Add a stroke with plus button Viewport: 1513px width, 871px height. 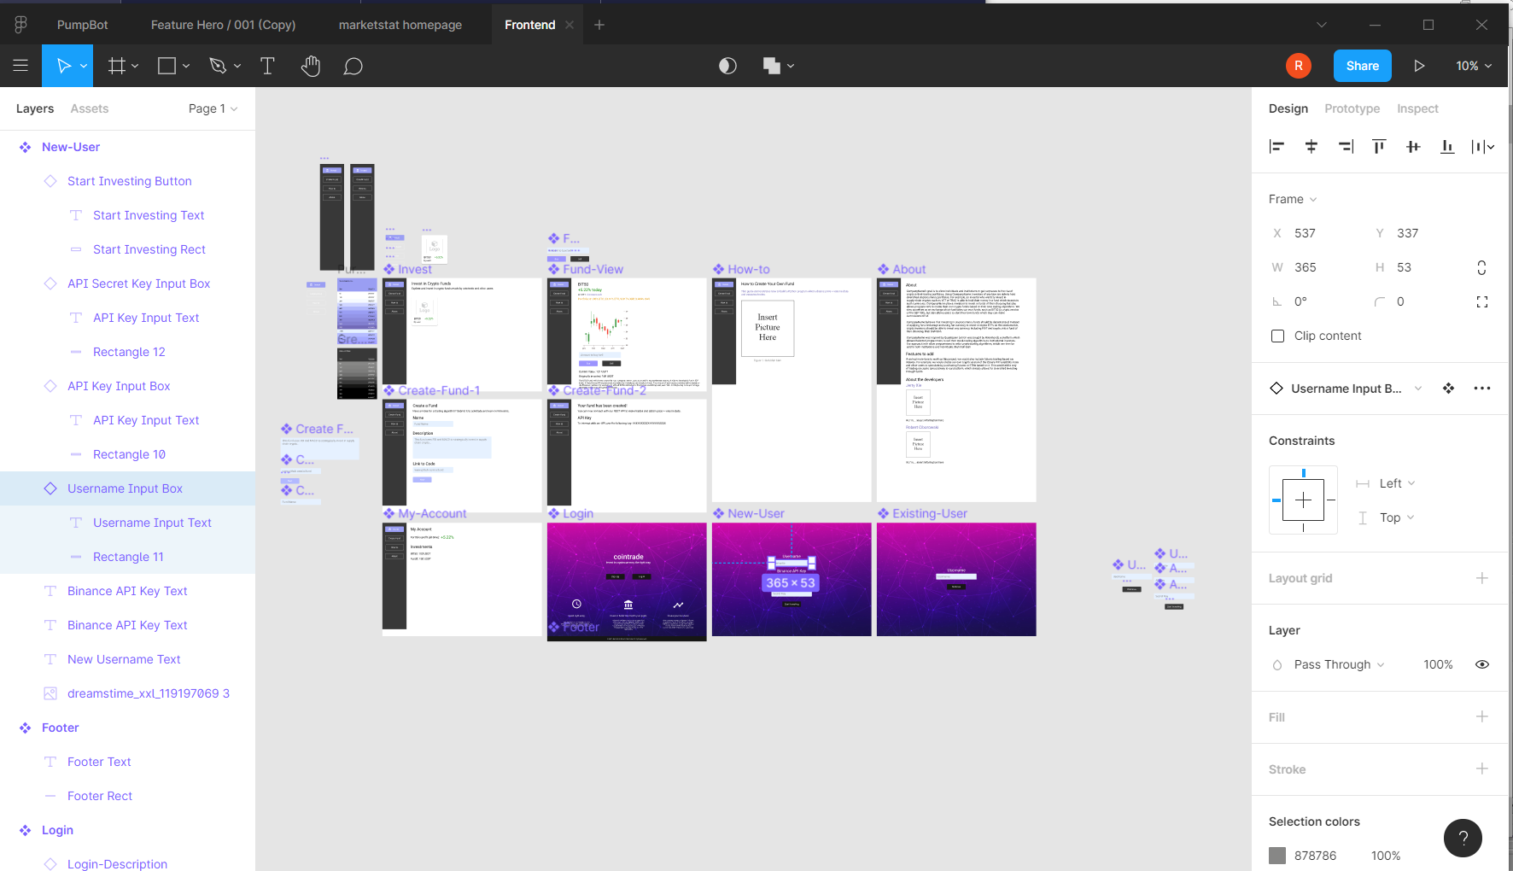click(x=1481, y=769)
